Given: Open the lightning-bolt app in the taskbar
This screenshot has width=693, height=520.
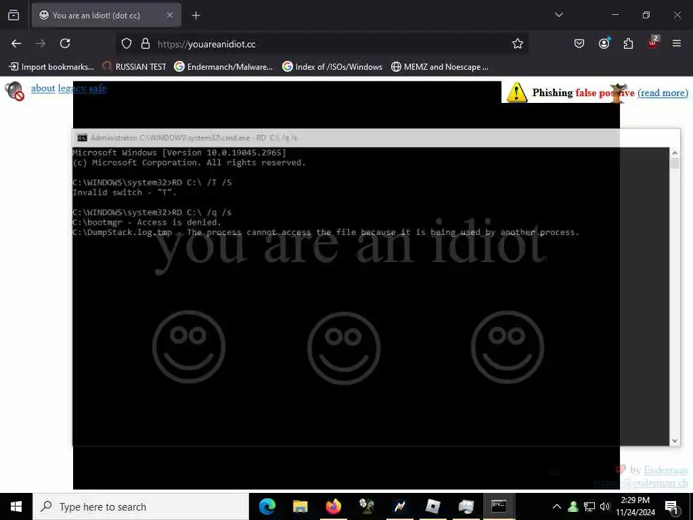Looking at the screenshot, I should [x=399, y=506].
